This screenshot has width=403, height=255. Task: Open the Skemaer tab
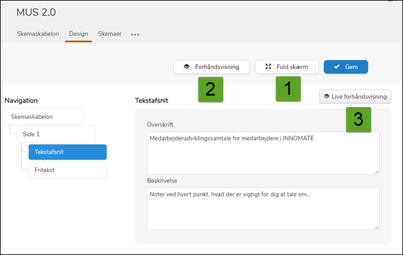(x=110, y=34)
